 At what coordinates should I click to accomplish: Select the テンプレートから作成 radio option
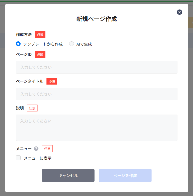[x=18, y=44]
